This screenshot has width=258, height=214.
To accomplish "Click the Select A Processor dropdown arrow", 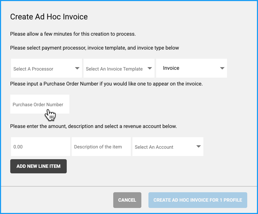I will pos(77,68).
